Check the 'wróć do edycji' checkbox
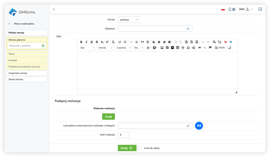Screen dimensions: 270x157 140,148
